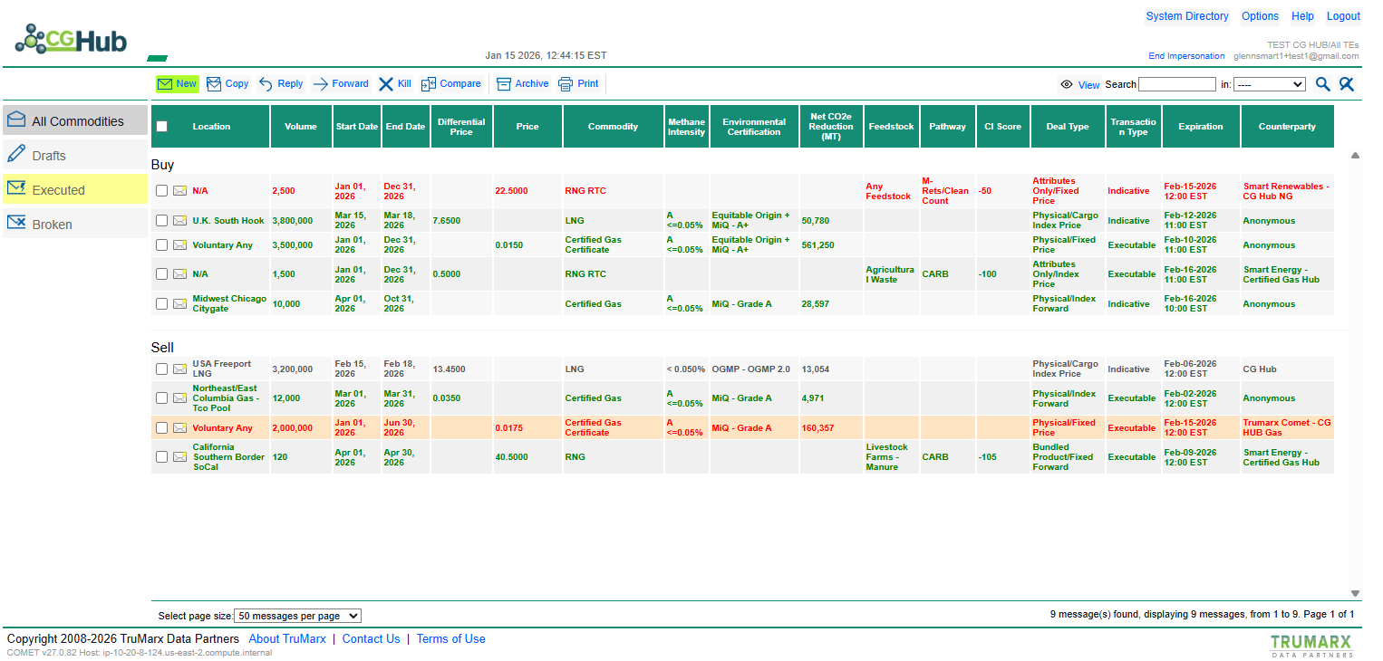The width and height of the screenshot is (1383, 661).
Task: Open envelope icon for USA Freeport LNG row
Action: pyautogui.click(x=180, y=369)
